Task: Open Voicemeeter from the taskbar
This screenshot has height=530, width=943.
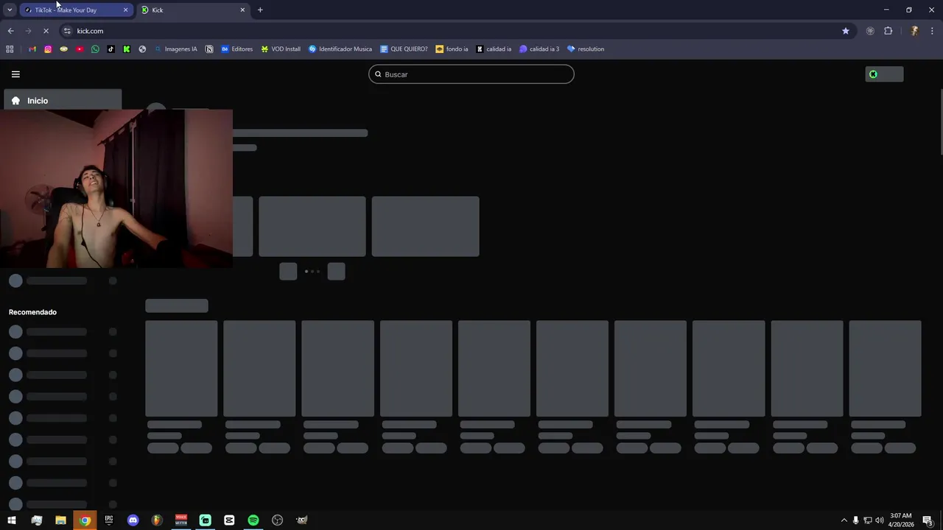Action: (181, 520)
